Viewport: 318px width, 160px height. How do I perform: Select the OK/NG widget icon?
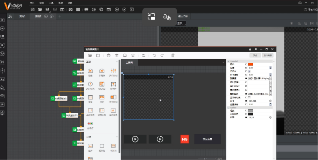click(102, 84)
